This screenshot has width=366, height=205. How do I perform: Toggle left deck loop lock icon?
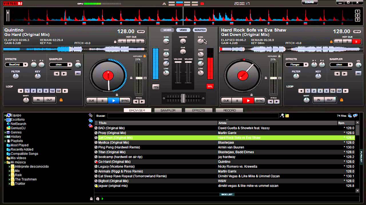[61, 100]
